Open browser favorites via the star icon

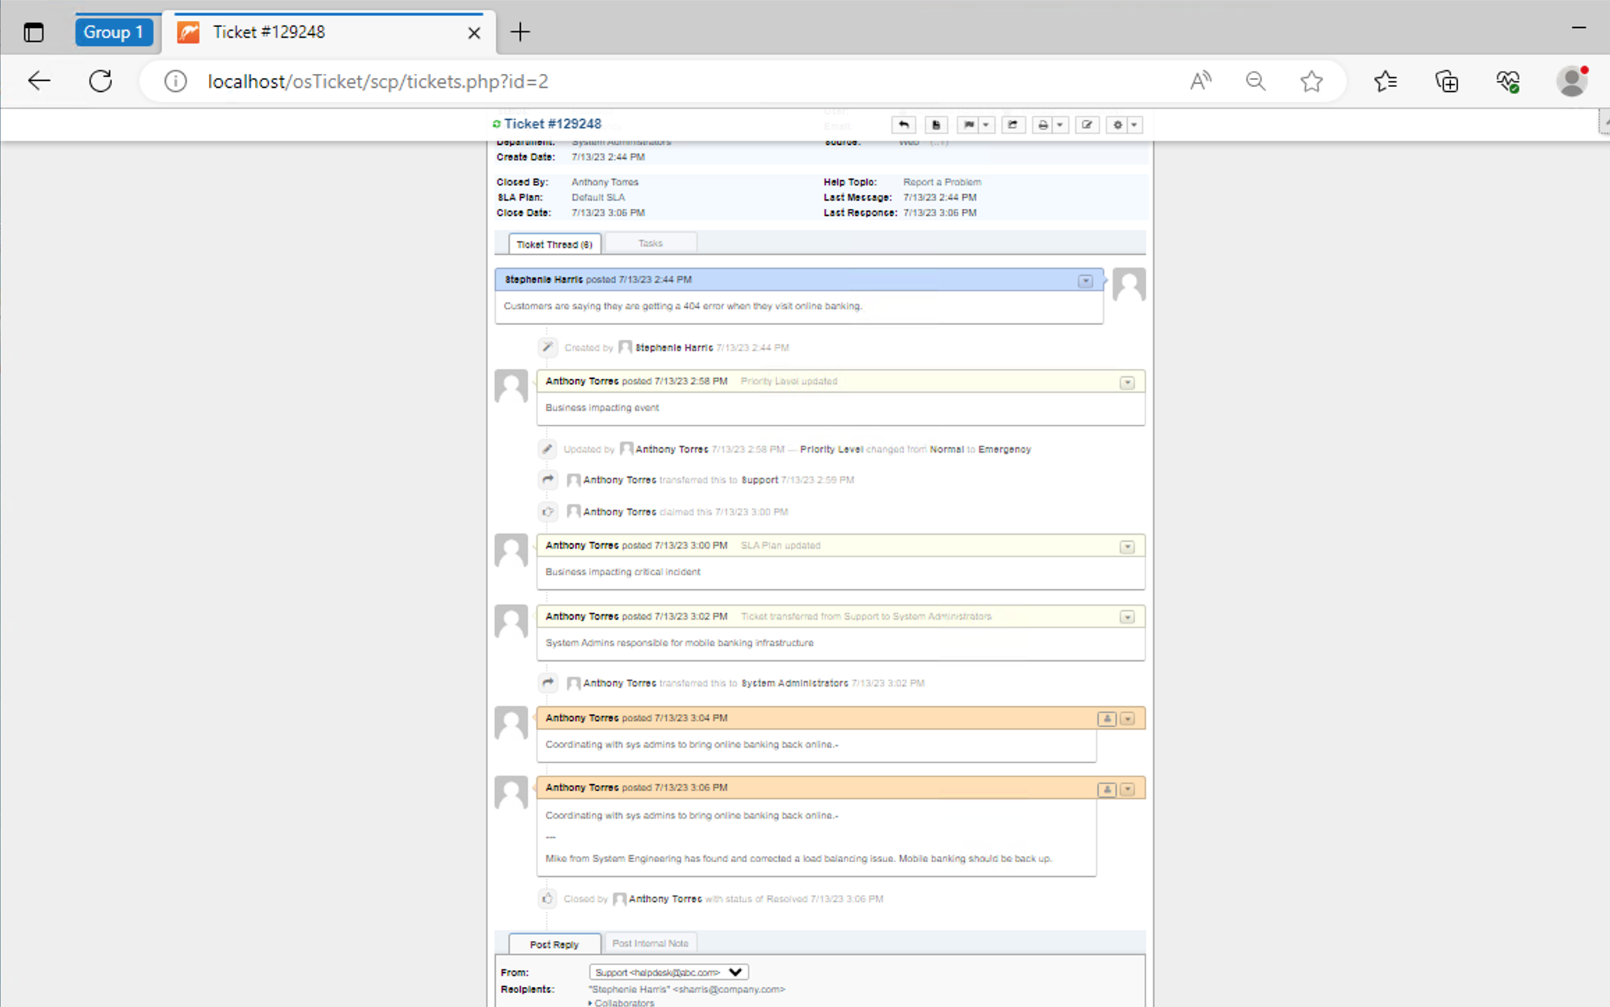tap(1312, 81)
